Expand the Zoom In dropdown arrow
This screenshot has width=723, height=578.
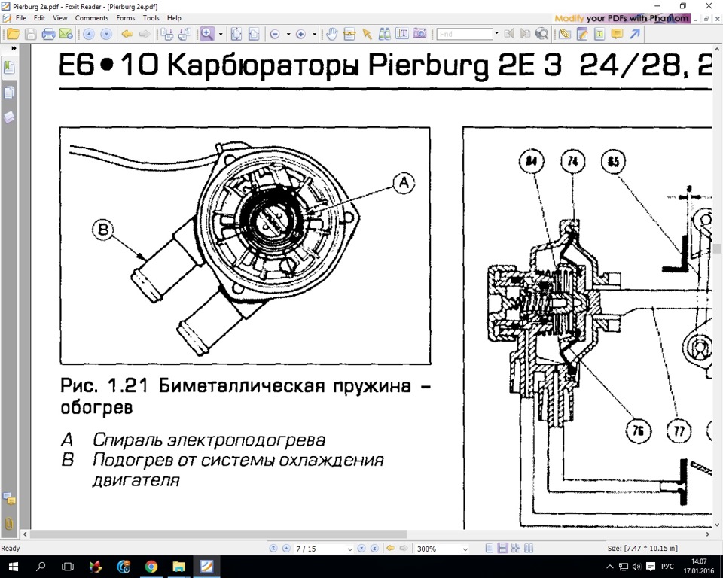click(x=315, y=34)
